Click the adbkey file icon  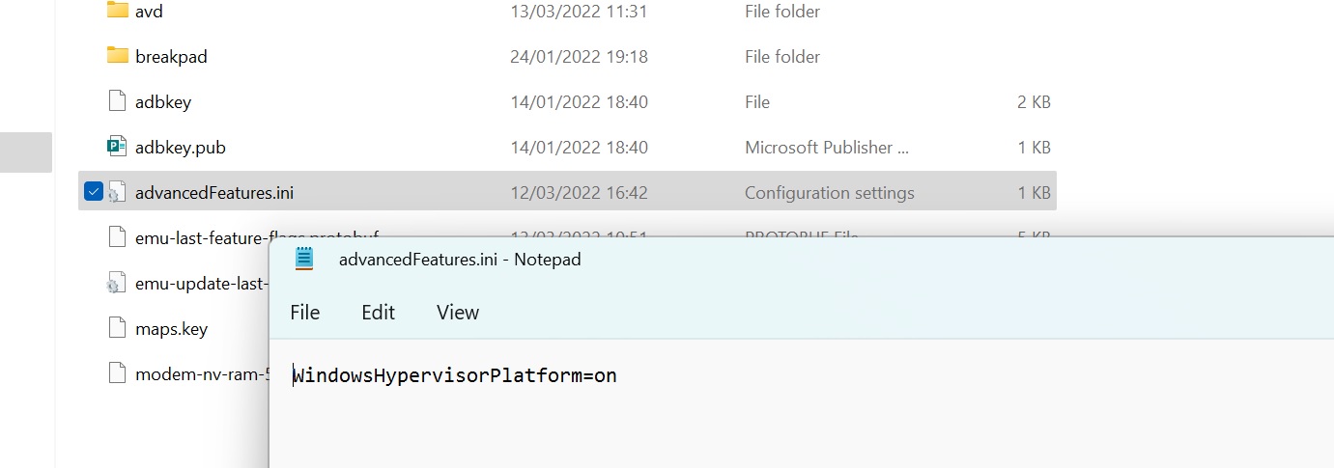point(117,101)
